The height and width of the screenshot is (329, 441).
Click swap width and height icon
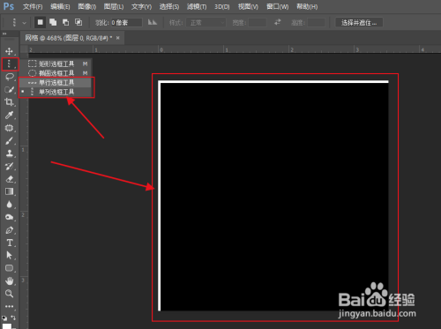coord(277,22)
